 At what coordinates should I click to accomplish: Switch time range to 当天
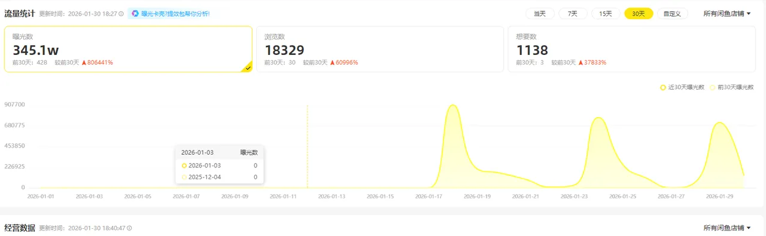tap(540, 13)
